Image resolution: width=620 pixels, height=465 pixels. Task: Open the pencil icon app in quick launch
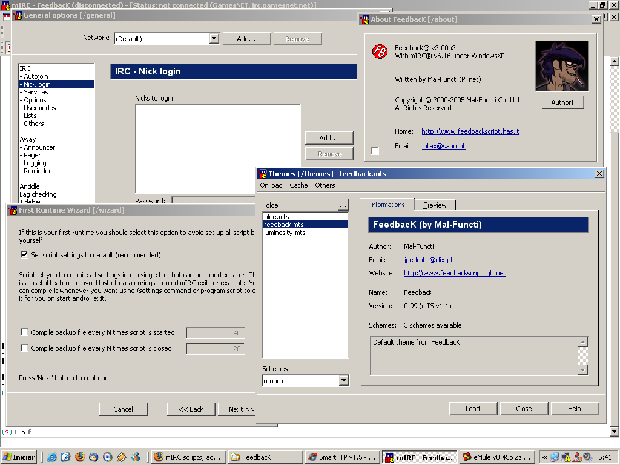(122, 457)
